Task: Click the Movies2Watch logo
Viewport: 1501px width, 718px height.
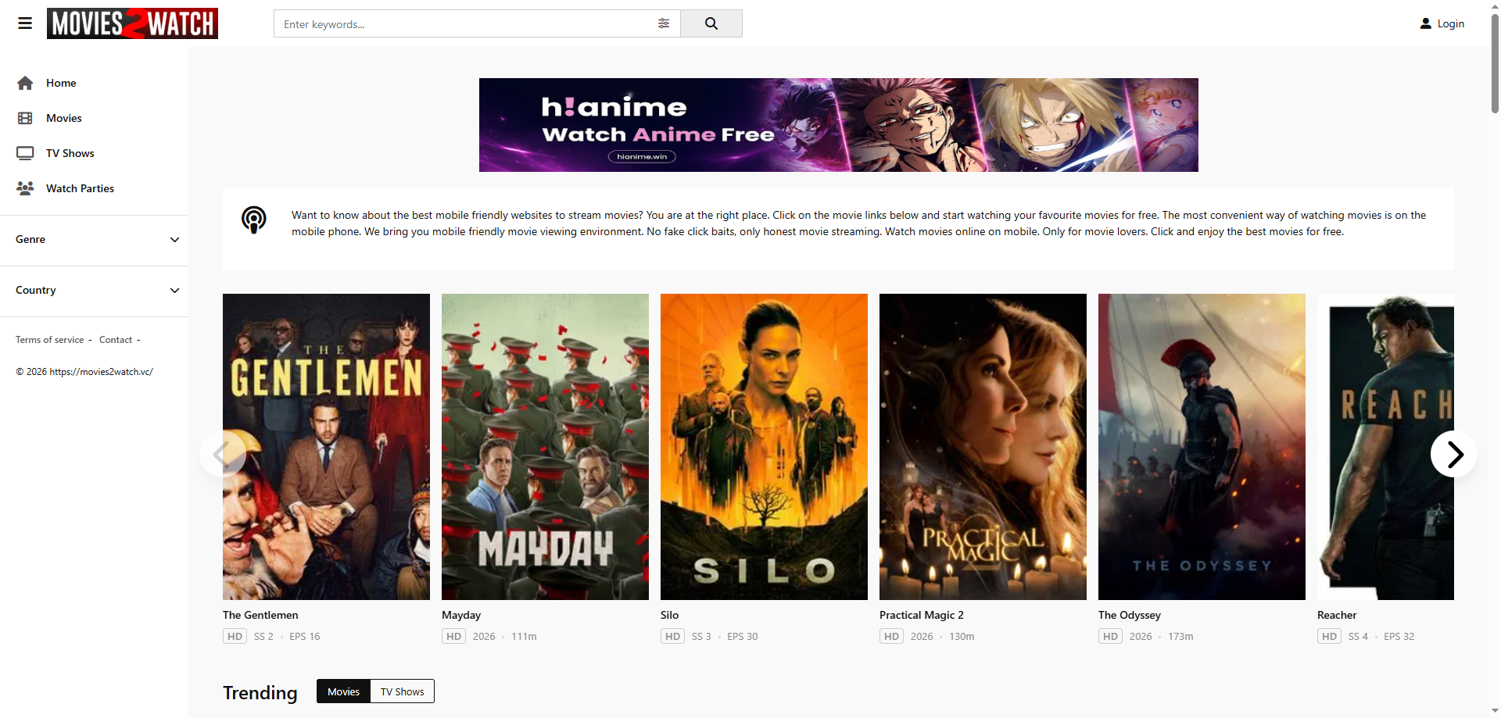Action: (132, 23)
